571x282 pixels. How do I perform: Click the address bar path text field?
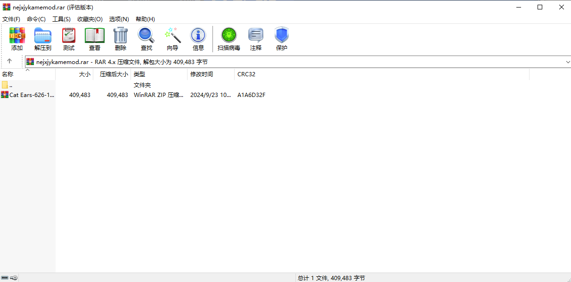[x=299, y=62]
